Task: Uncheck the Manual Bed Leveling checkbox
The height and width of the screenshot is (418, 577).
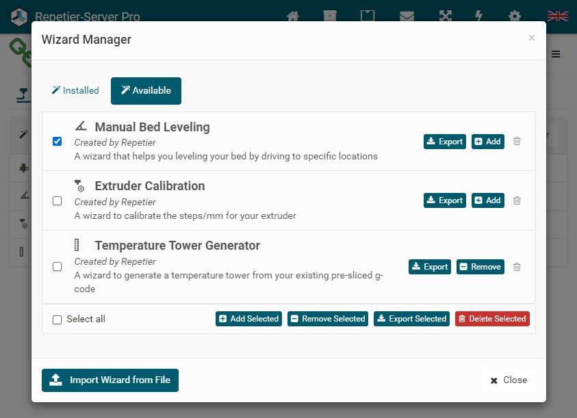Action: 57,142
